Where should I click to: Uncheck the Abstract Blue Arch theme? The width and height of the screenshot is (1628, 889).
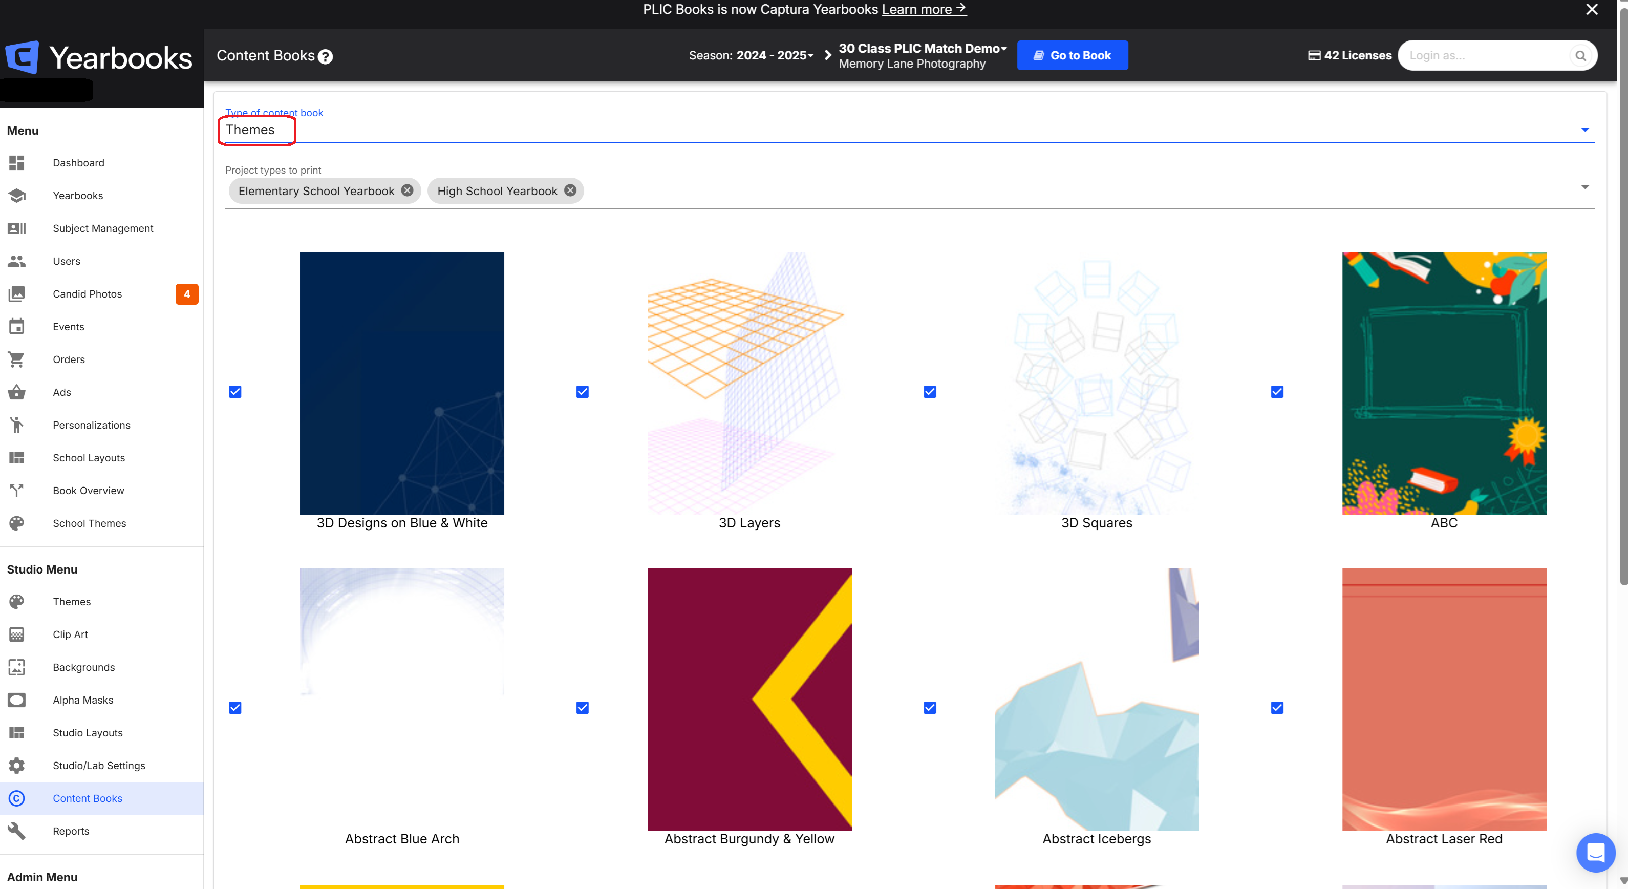[x=235, y=708]
